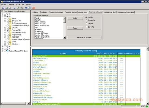149x108 pixels.
Task: Click the red power/exit toolbar icon
Action: 33,8
